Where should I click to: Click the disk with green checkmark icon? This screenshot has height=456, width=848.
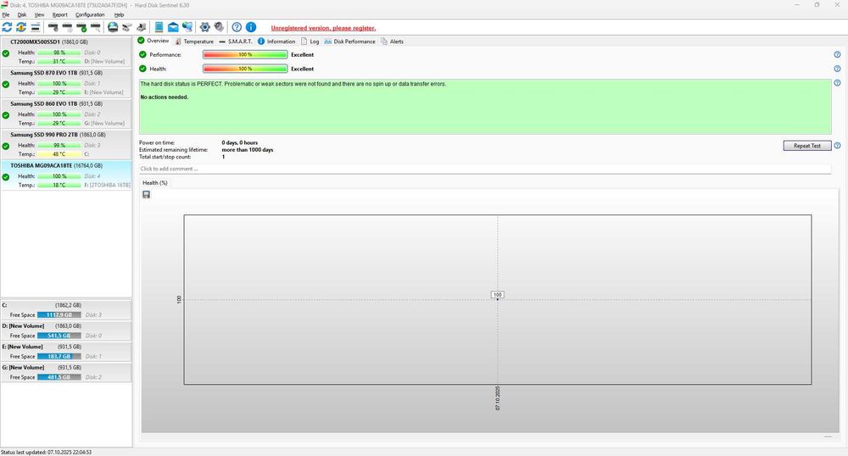pyautogui.click(x=81, y=27)
